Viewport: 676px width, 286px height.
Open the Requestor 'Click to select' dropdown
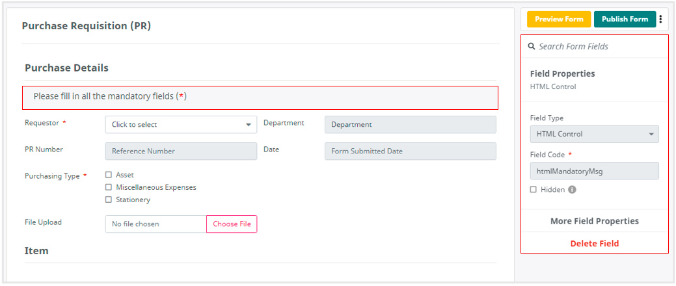(x=181, y=125)
